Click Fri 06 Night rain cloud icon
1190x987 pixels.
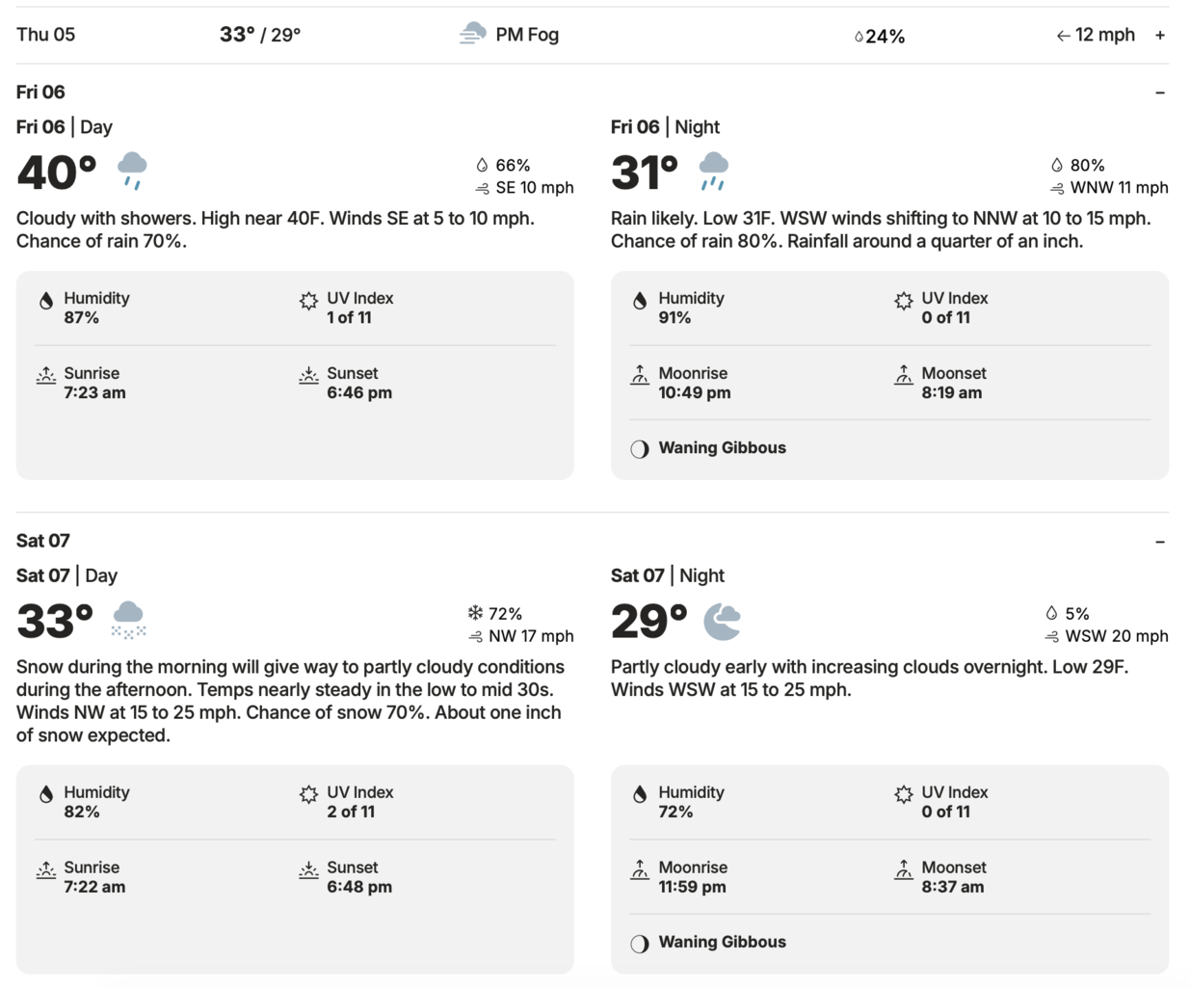[x=713, y=171]
